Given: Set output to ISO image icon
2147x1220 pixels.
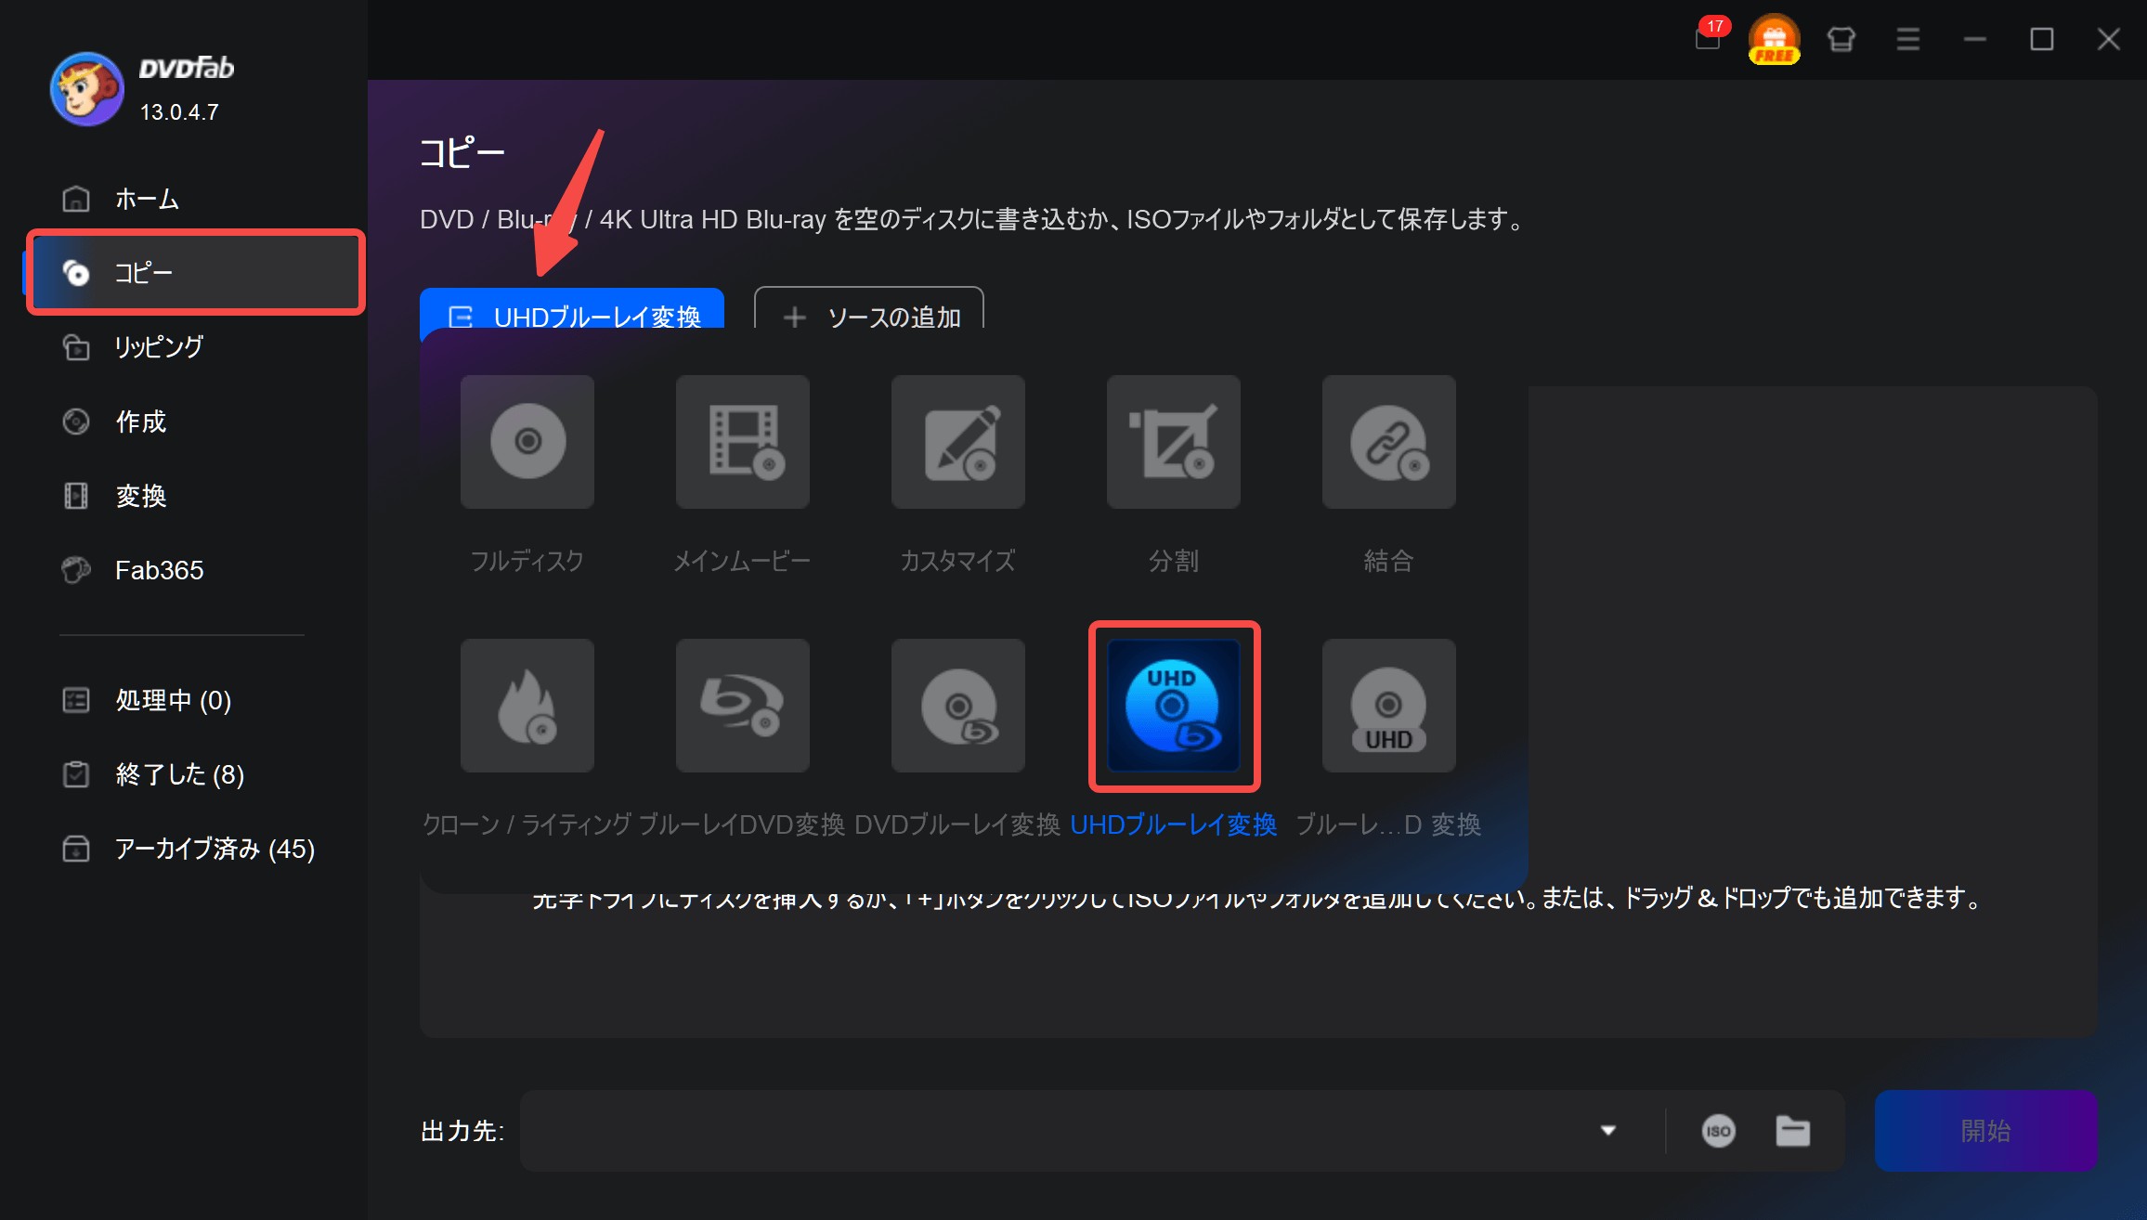Looking at the screenshot, I should pos(1718,1131).
